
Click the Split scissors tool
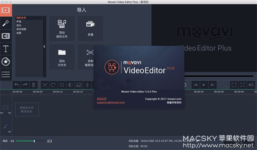pyautogui.click(x=45, y=85)
